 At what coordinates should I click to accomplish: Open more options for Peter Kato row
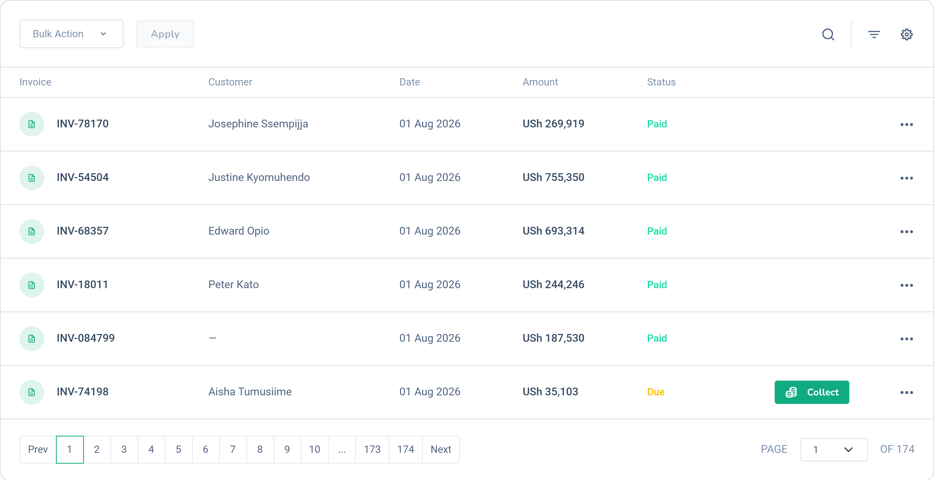click(907, 285)
